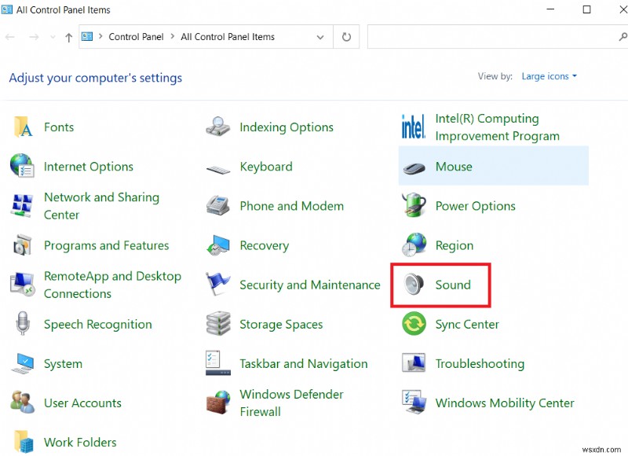The width and height of the screenshot is (628, 456).
Task: Open the address bar history dropdown
Action: [320, 37]
